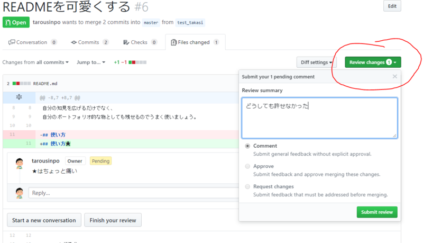Click the added line +## 使い方★
The height and width of the screenshot is (243, 423).
pyautogui.click(x=55, y=143)
